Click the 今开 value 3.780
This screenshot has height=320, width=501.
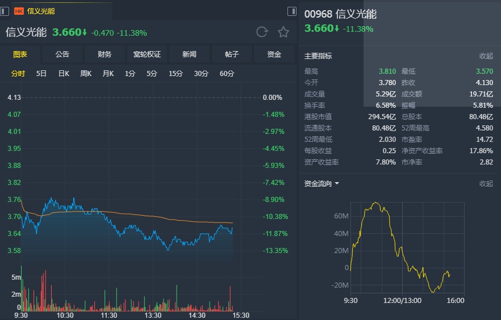(387, 83)
